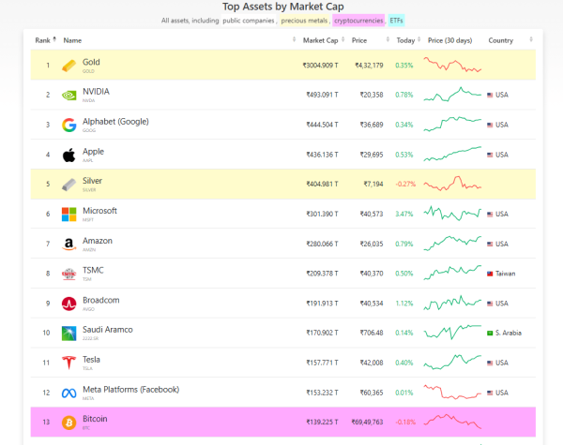Click the Tesla logo icon

click(x=68, y=363)
